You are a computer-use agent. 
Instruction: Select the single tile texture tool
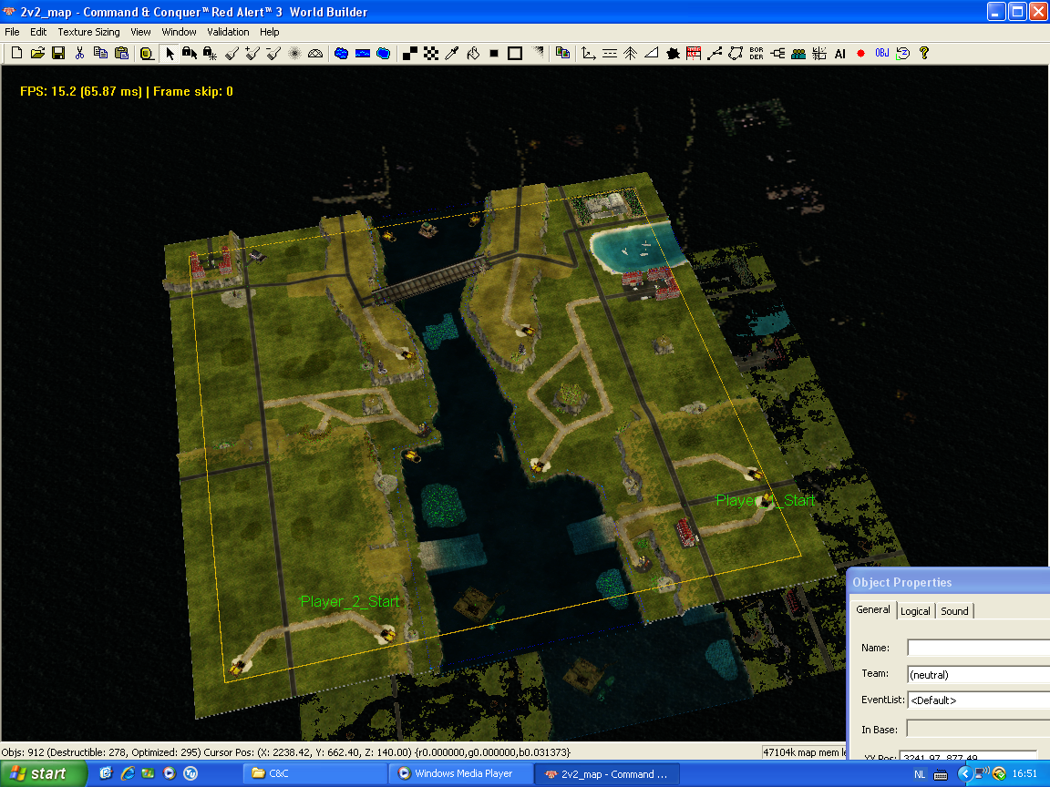click(x=410, y=53)
